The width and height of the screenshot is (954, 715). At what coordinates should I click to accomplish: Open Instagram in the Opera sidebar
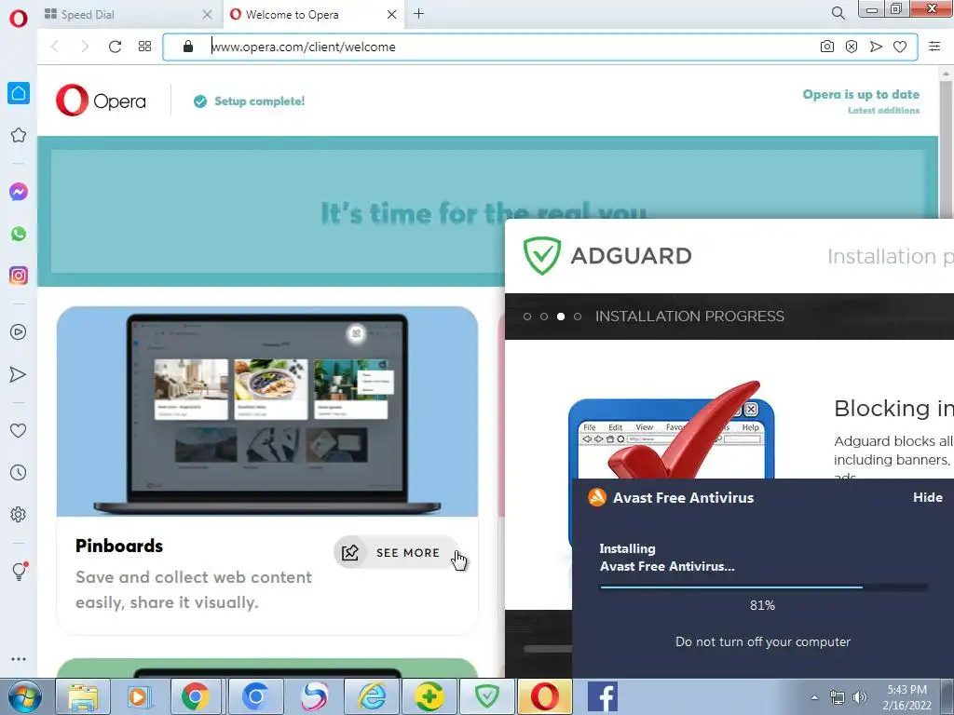click(x=19, y=276)
